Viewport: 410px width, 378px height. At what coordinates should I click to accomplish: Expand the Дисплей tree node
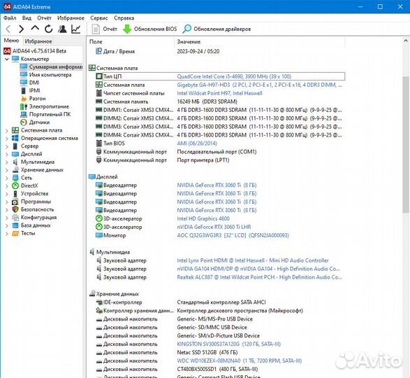point(7,154)
